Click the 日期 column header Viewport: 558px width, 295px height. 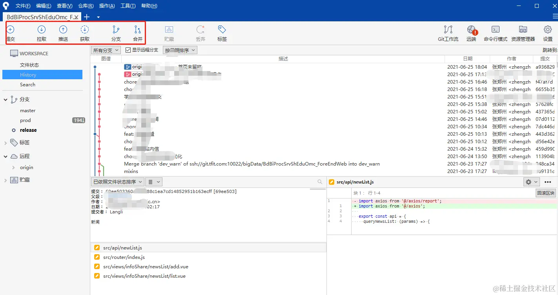(x=468, y=59)
